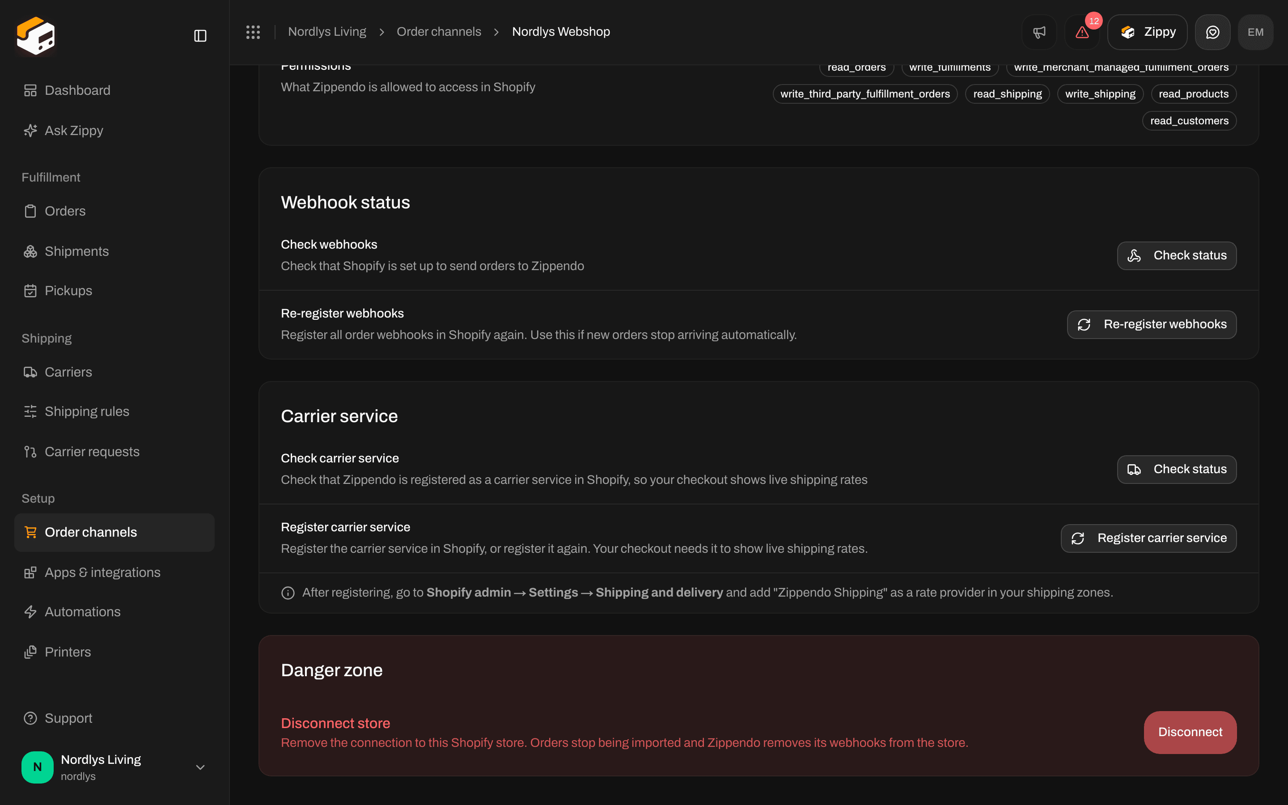Click the Dashboard icon in sidebar

coord(30,90)
